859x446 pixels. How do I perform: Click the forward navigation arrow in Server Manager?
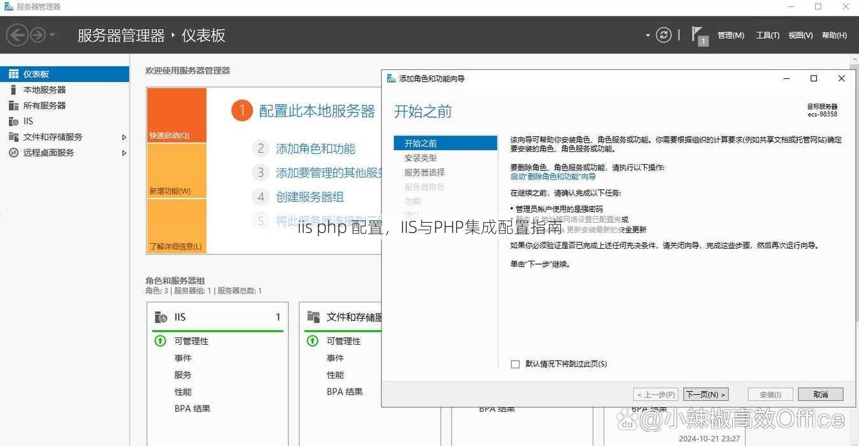pyautogui.click(x=38, y=35)
